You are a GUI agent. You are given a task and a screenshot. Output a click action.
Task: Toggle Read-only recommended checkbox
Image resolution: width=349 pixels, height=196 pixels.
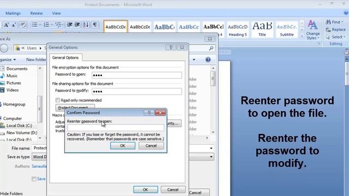(x=58, y=100)
